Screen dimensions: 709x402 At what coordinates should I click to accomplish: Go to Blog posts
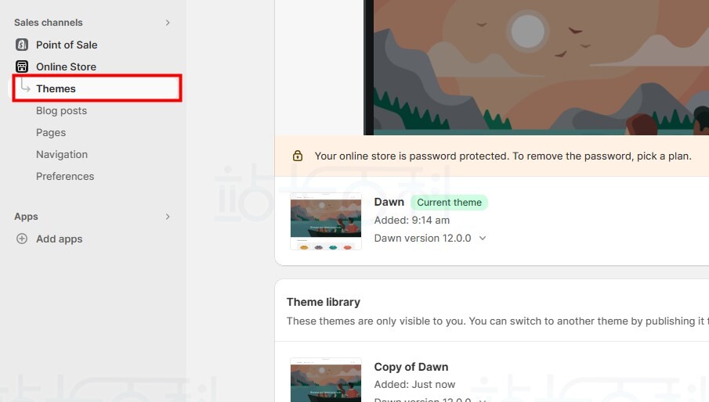tap(61, 110)
